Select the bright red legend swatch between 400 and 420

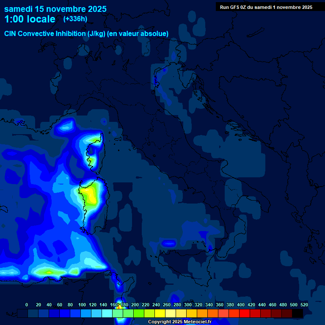coord(245,313)
